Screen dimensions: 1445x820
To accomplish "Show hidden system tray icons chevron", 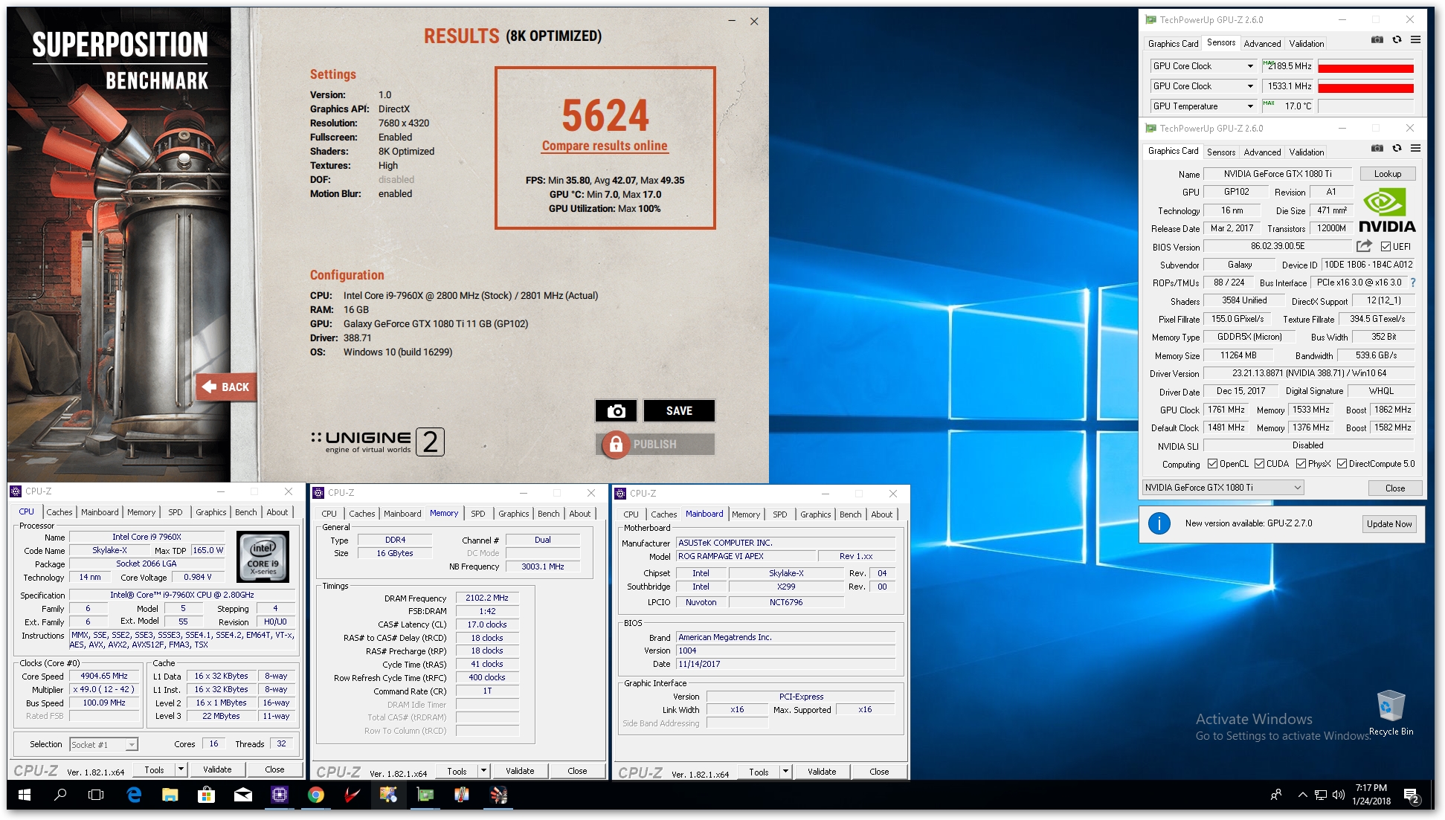I will (x=1302, y=795).
